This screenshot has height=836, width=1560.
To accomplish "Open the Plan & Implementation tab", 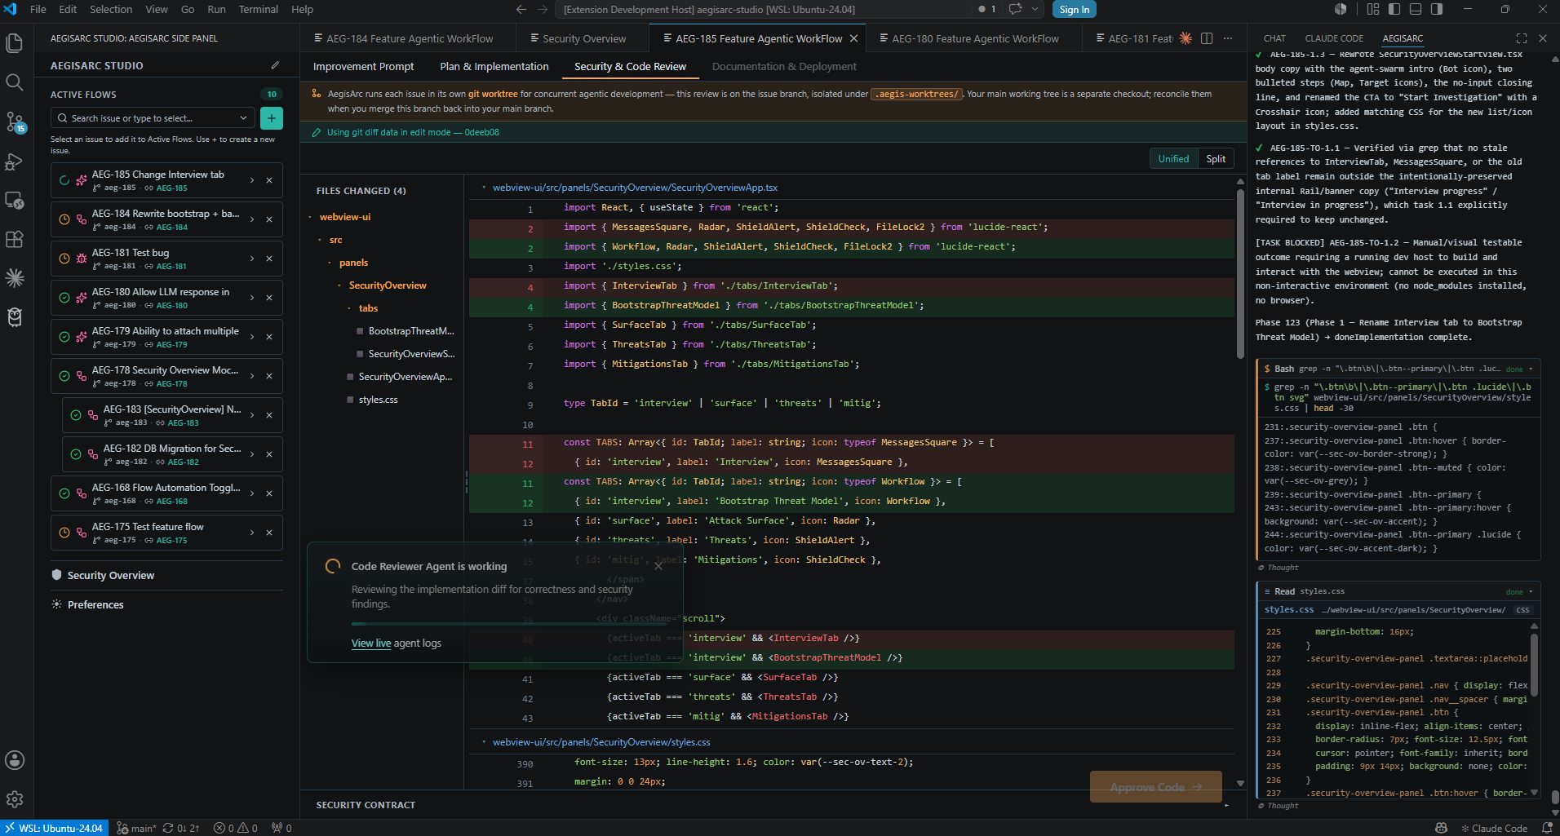I will tap(494, 67).
